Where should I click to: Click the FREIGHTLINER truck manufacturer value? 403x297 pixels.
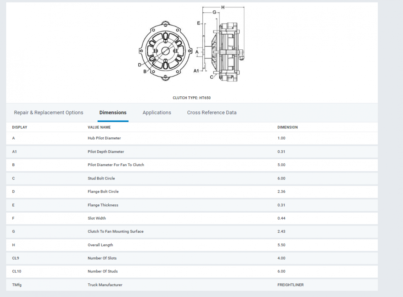point(290,285)
